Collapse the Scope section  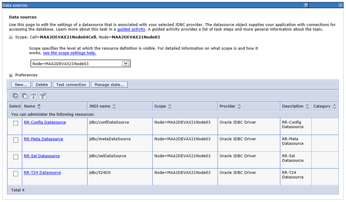pos(11,37)
